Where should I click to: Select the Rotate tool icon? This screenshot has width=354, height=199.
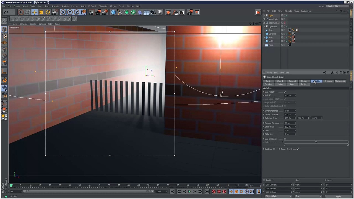point(48,12)
